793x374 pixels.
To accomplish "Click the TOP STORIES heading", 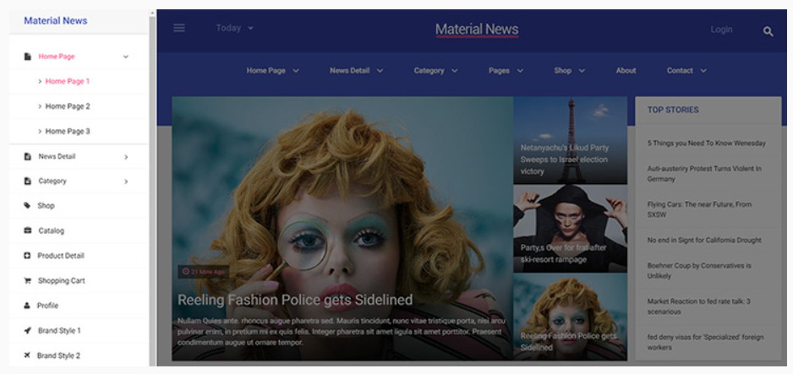I will 673,110.
